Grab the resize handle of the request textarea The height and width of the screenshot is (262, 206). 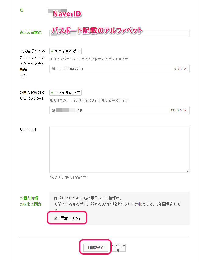(188, 171)
